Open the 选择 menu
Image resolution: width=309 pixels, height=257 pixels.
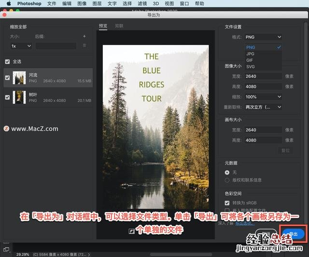[127, 3]
